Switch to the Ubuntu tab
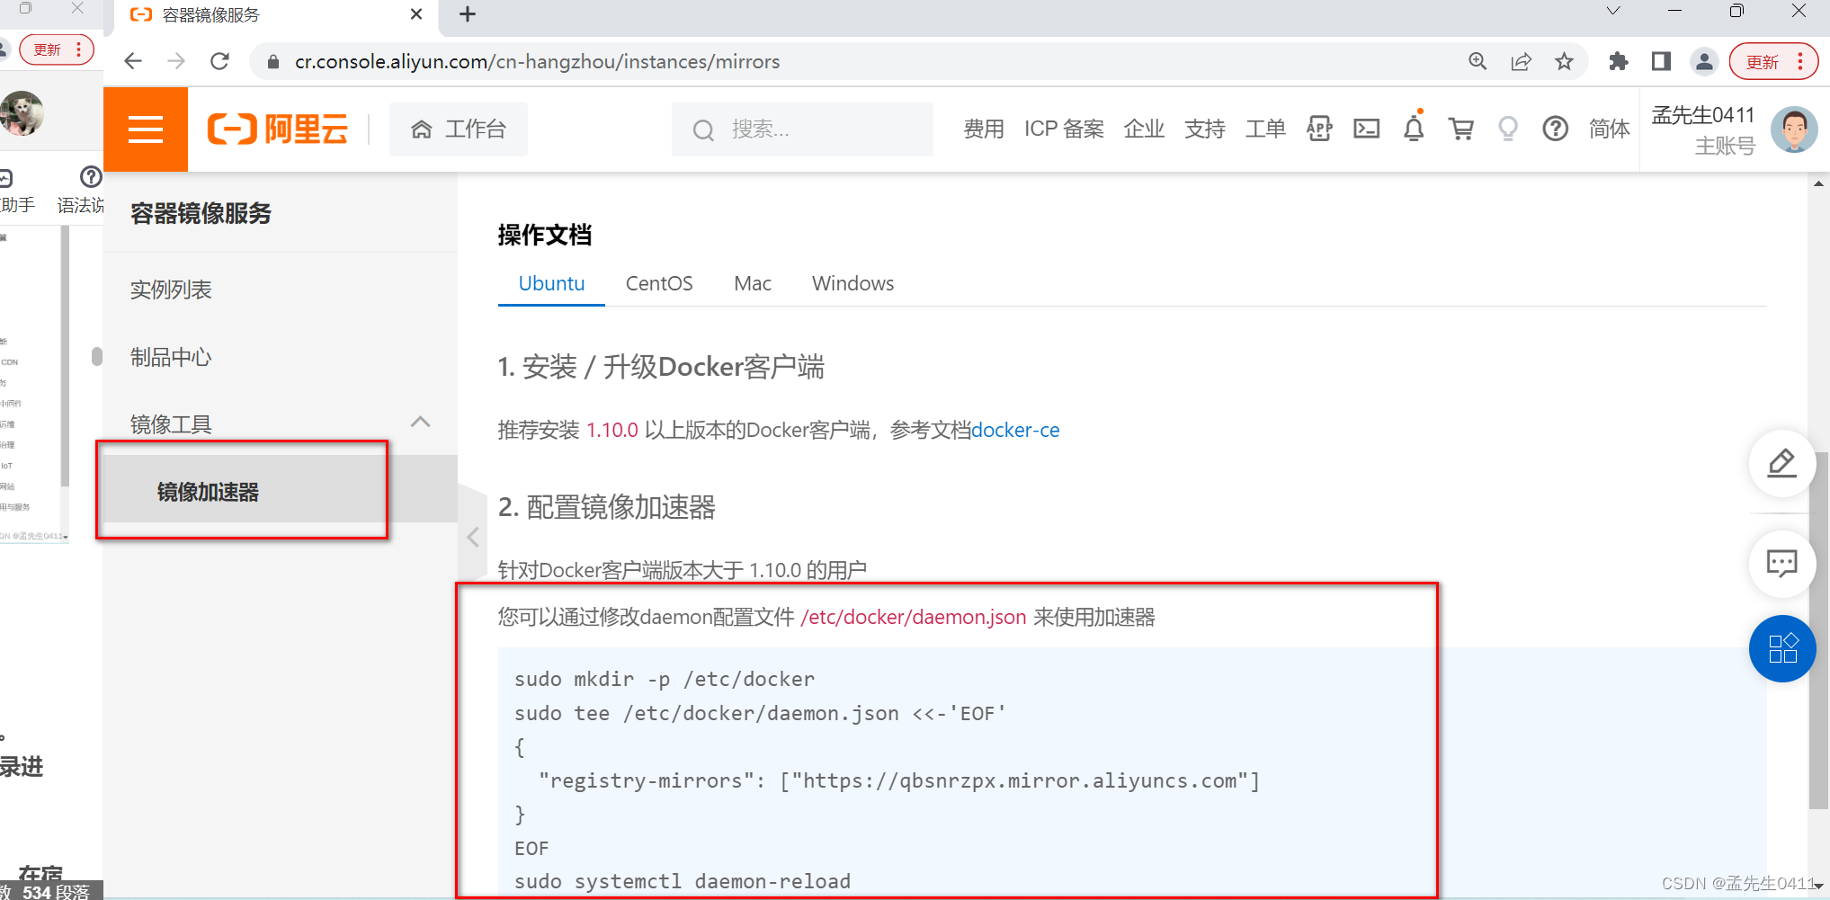The height and width of the screenshot is (900, 1830). click(551, 283)
